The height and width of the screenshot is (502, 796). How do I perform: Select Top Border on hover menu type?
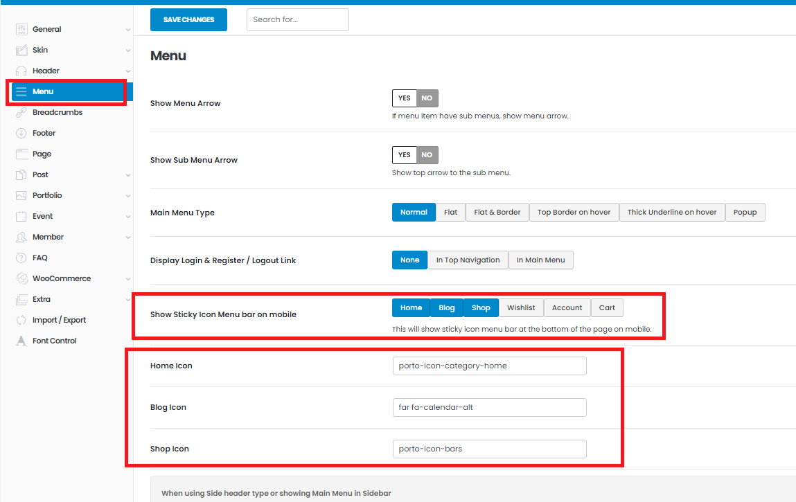click(x=574, y=213)
